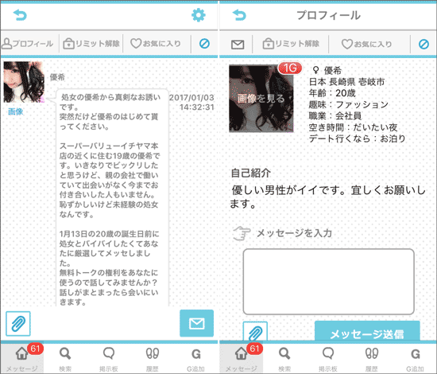
Task: Open G追加 tab on left screen
Action: (195, 359)
